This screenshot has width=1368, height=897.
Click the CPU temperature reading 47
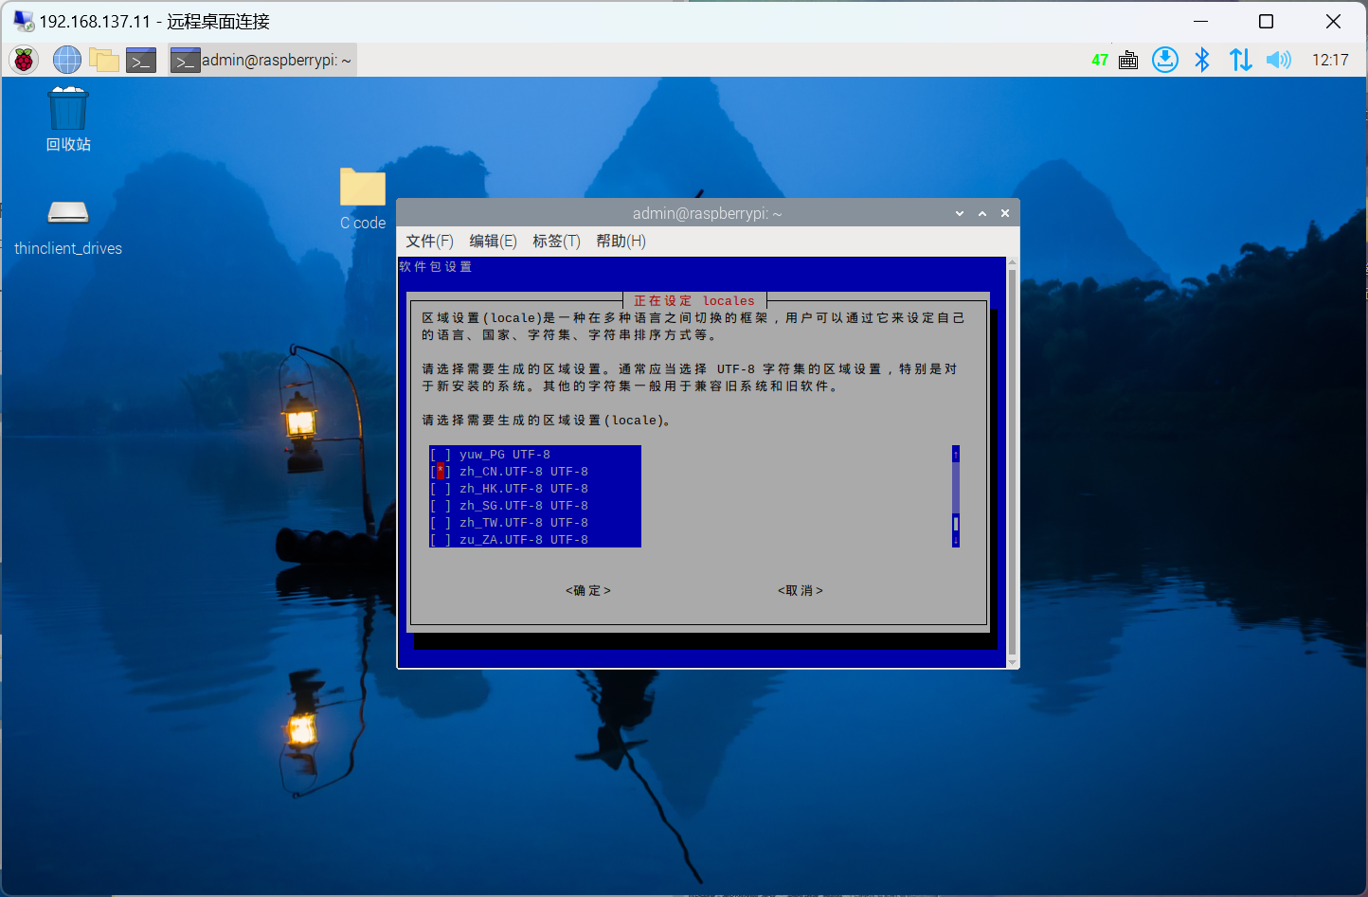pyautogui.click(x=1099, y=60)
